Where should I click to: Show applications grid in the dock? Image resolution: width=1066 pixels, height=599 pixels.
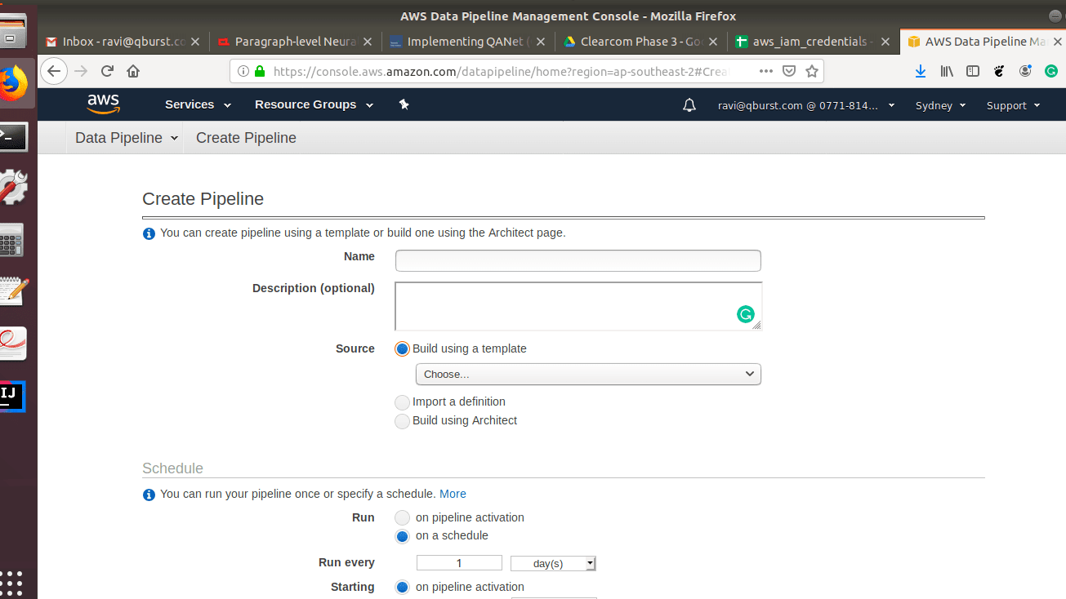(x=11, y=583)
